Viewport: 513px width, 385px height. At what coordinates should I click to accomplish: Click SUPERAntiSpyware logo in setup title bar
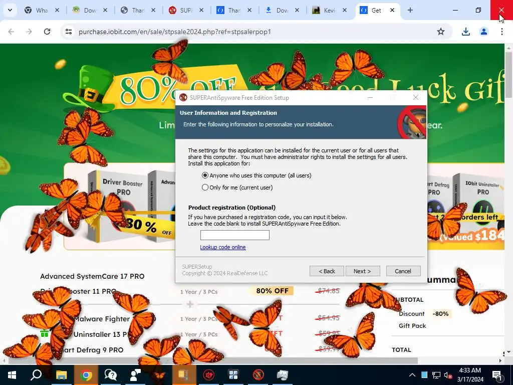pyautogui.click(x=183, y=98)
